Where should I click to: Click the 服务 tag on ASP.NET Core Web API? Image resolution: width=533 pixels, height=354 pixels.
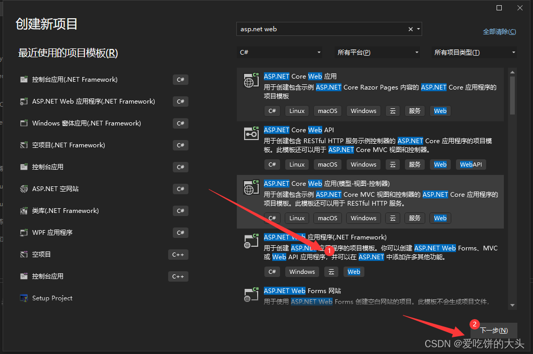coord(415,165)
